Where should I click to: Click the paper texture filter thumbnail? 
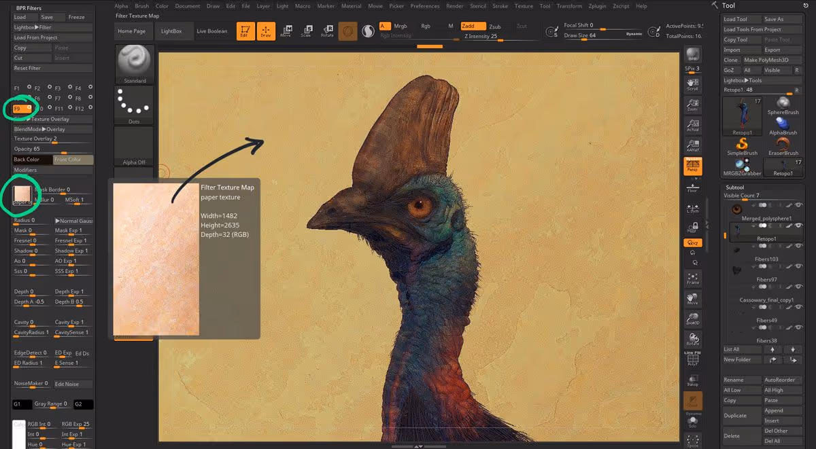click(22, 195)
